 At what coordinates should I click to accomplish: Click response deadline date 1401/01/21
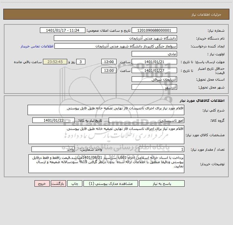click(x=154, y=62)
